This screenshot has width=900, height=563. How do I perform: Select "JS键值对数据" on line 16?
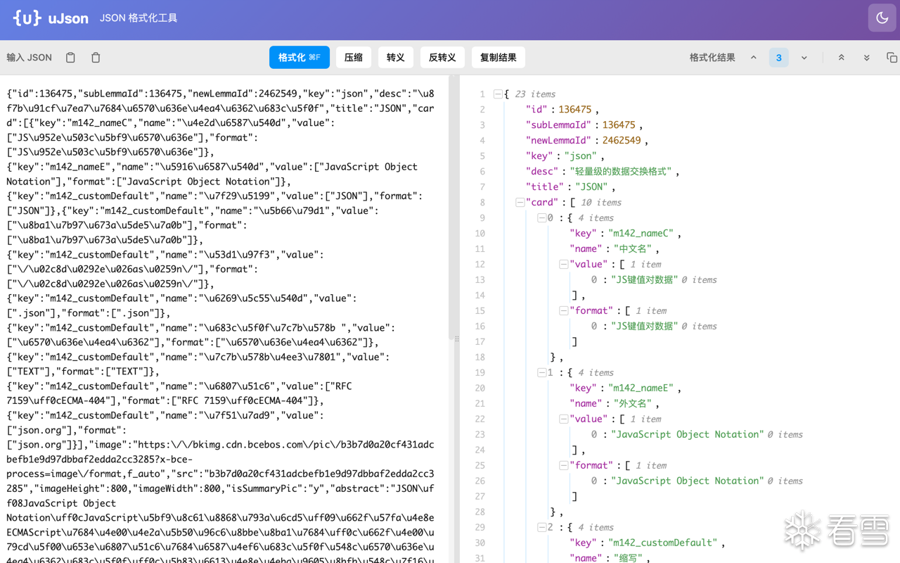644,327
